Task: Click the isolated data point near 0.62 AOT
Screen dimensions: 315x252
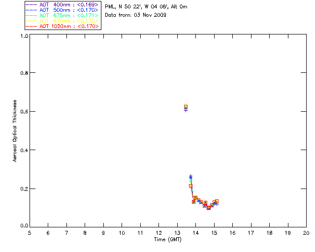Action: 186,107
